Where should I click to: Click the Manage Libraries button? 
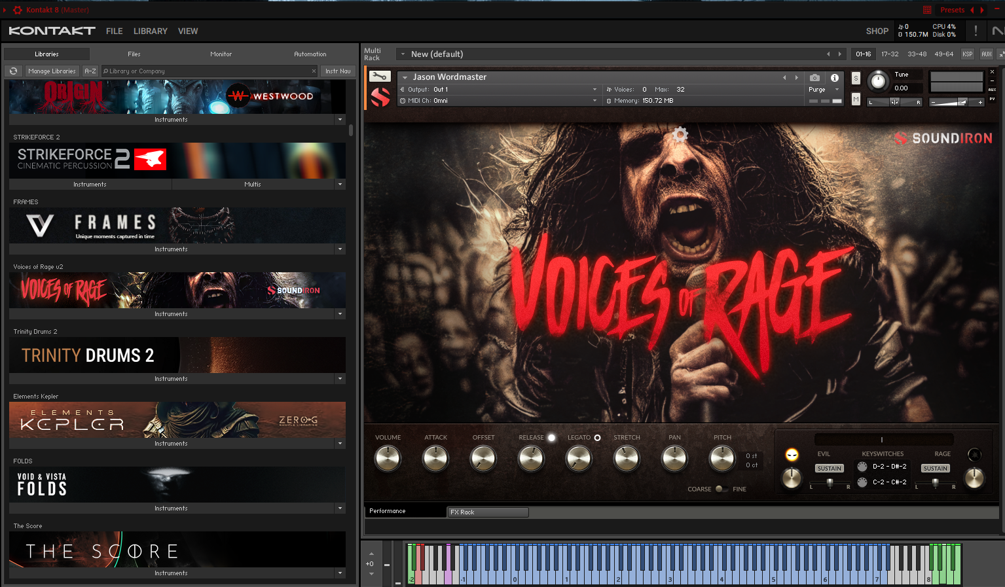click(x=52, y=71)
